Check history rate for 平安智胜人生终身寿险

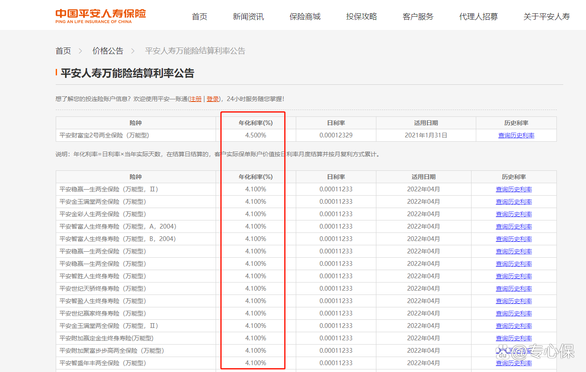[x=514, y=276]
